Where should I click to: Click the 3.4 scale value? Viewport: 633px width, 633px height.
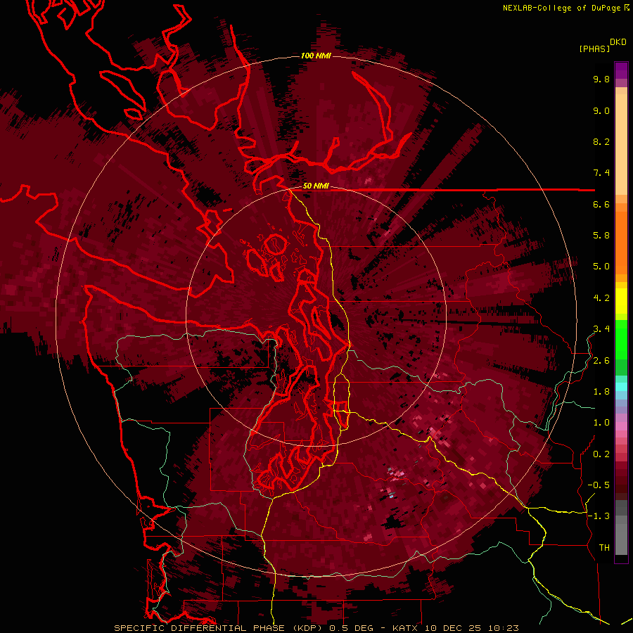click(x=601, y=329)
